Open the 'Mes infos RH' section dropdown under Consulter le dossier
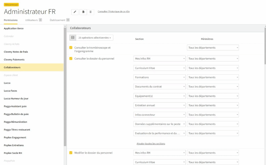This screenshot has height=165, width=266. coord(159,59)
